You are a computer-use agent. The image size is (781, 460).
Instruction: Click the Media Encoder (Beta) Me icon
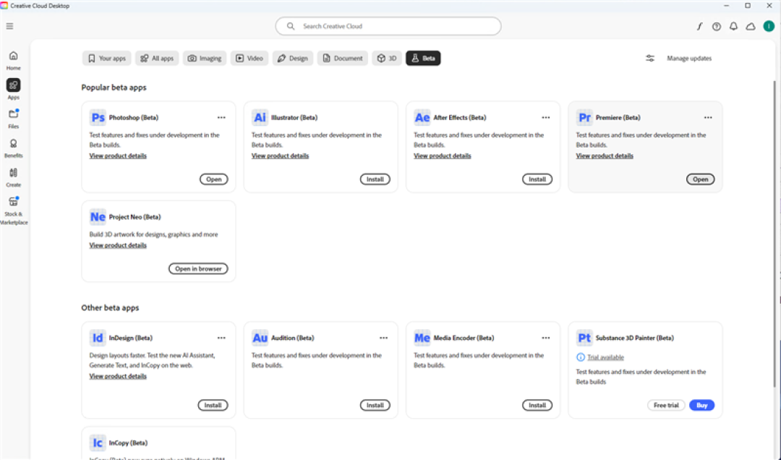(422, 338)
